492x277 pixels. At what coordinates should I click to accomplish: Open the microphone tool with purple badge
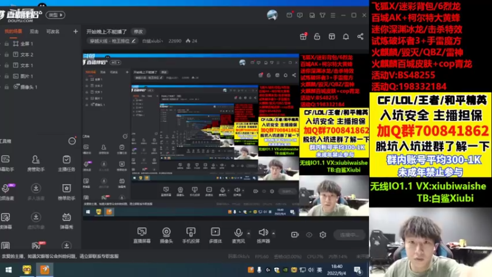(x=6, y=191)
